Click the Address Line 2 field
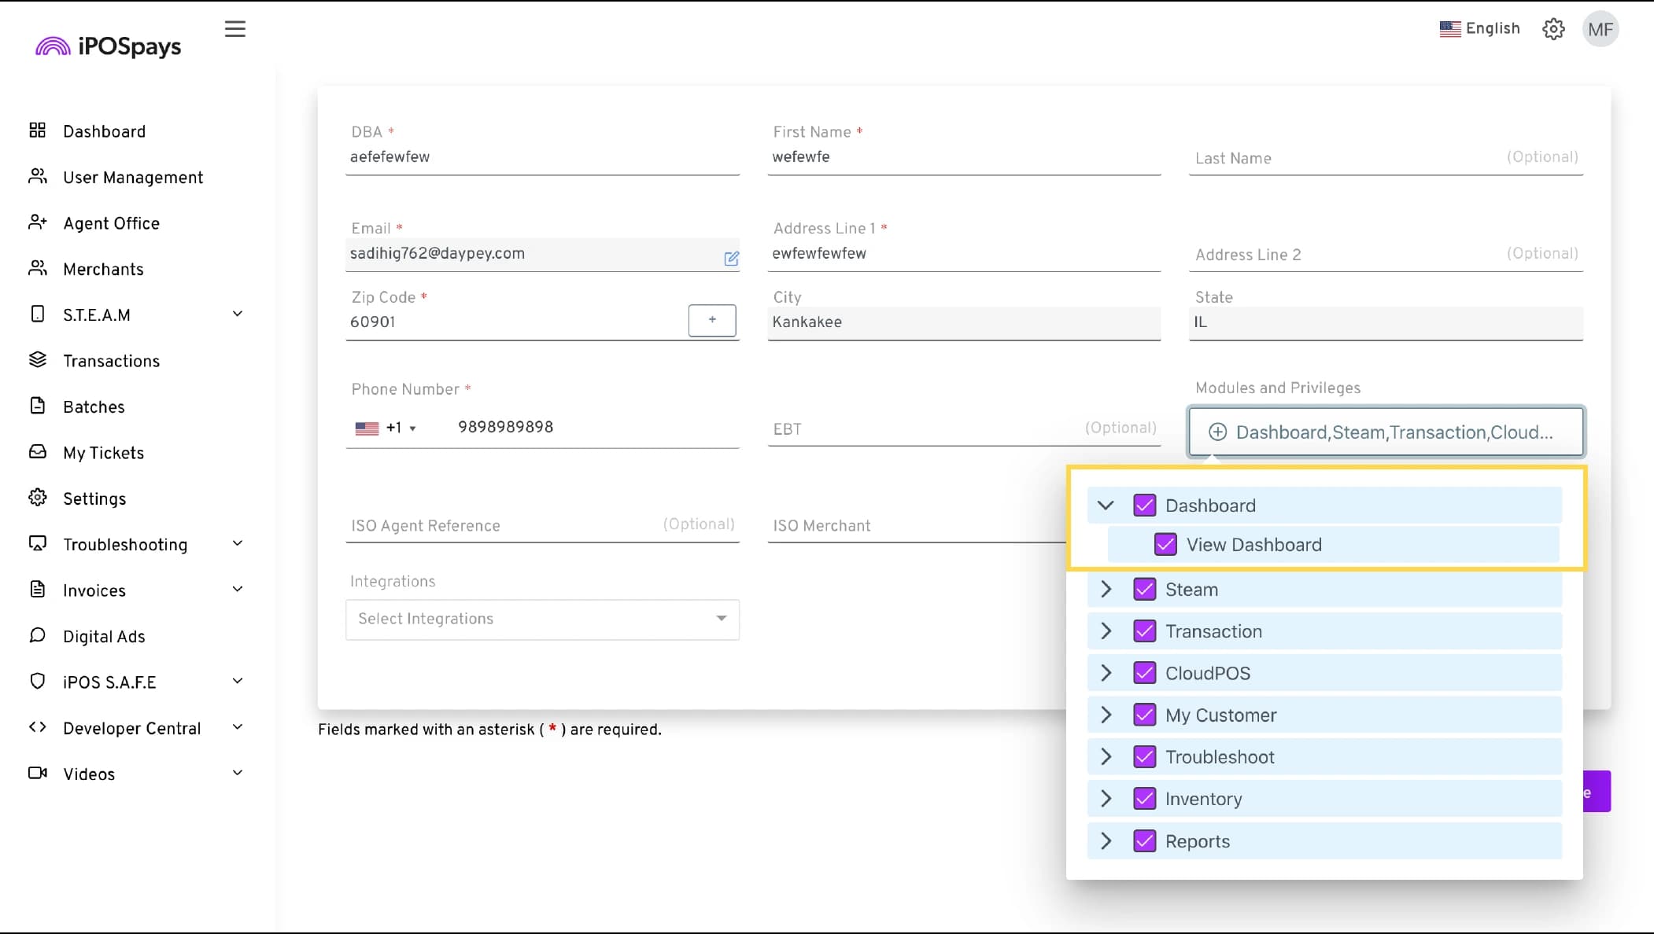Image resolution: width=1654 pixels, height=934 pixels. [1386, 255]
